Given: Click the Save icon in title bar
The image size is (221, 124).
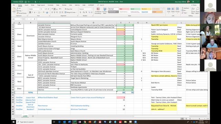Looking at the screenshot, I should coord(26,2).
